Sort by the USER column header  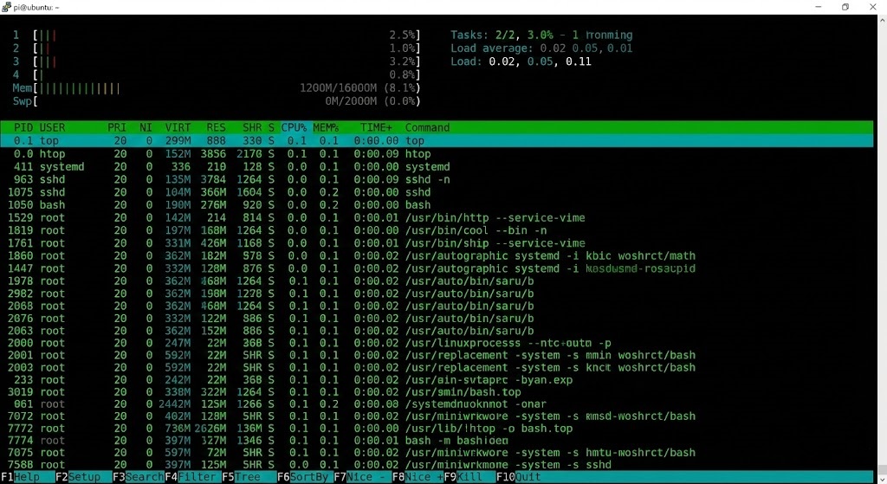pos(52,128)
